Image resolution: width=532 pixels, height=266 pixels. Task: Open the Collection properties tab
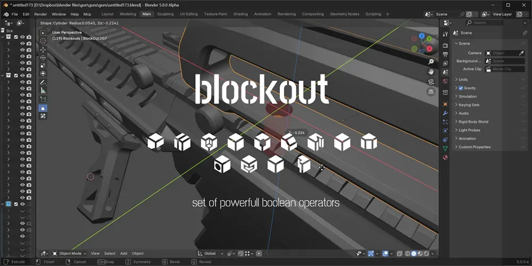445,92
